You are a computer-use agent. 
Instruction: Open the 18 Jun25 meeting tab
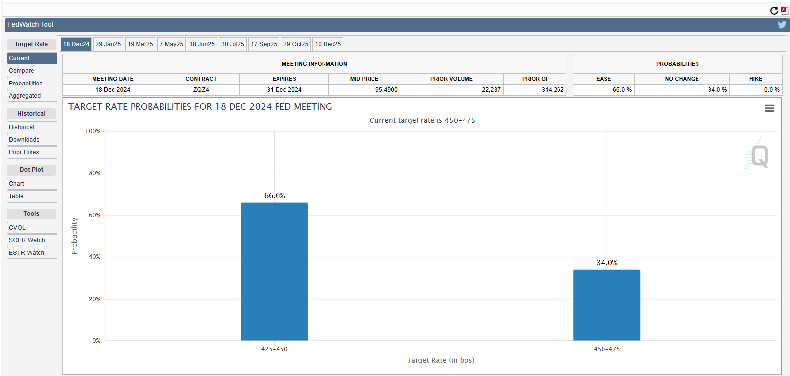(202, 44)
